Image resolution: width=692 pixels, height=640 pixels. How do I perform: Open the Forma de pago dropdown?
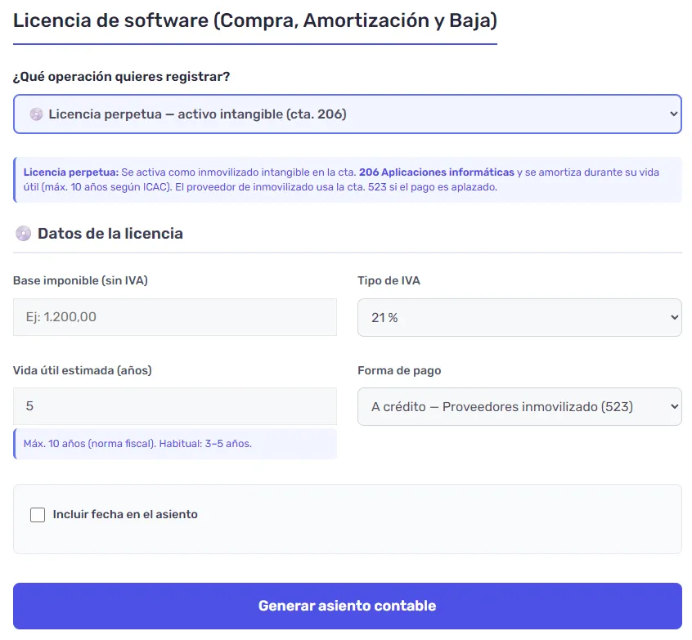point(519,406)
